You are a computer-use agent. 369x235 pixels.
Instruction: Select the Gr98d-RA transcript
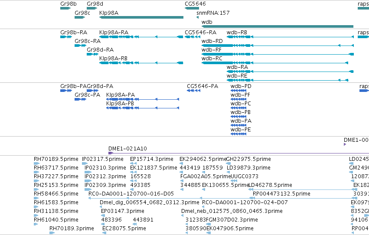click(92, 54)
